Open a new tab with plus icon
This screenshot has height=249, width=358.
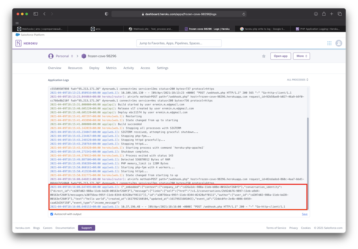[x=332, y=14]
